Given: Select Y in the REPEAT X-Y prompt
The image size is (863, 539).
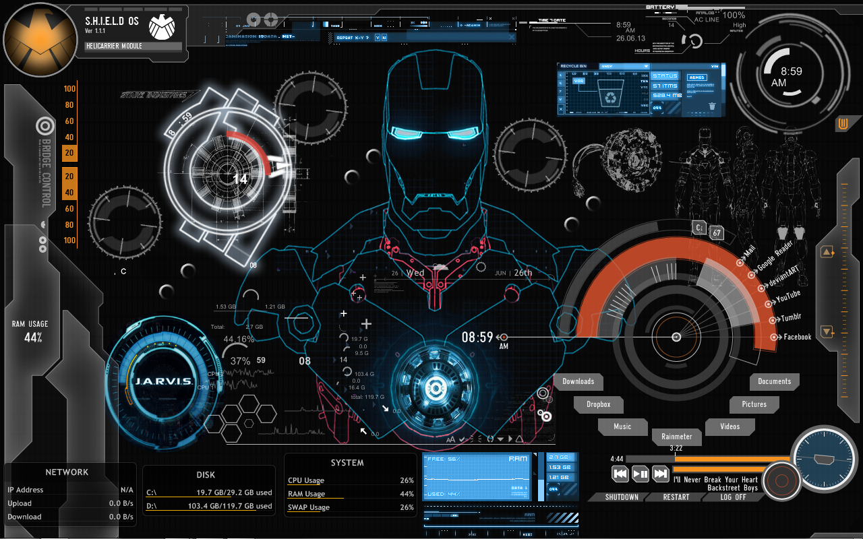Looking at the screenshot, I should tap(377, 38).
